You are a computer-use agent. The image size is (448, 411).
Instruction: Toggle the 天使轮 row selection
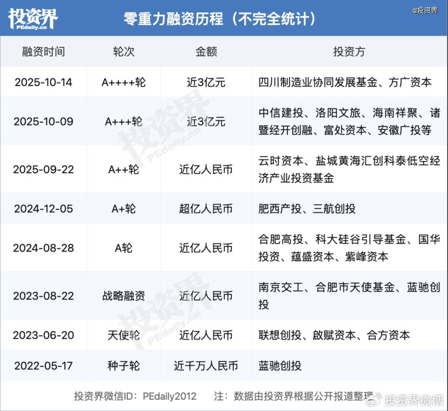(123, 335)
